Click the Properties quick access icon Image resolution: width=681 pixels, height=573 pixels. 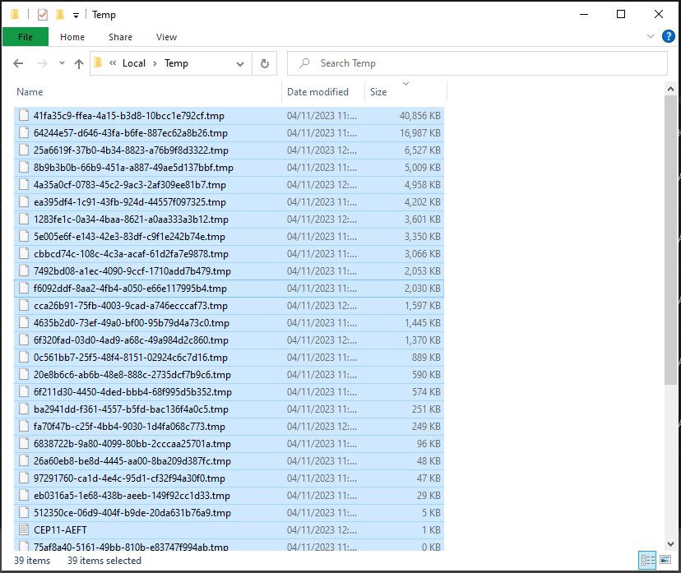(43, 15)
